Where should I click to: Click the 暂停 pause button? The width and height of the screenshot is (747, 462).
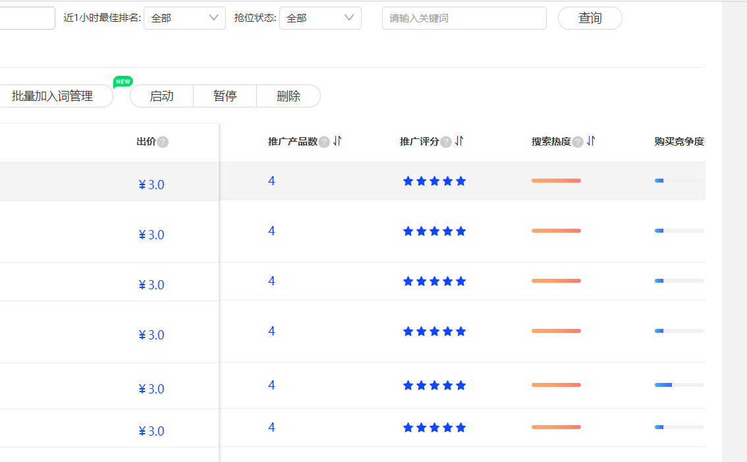point(225,96)
